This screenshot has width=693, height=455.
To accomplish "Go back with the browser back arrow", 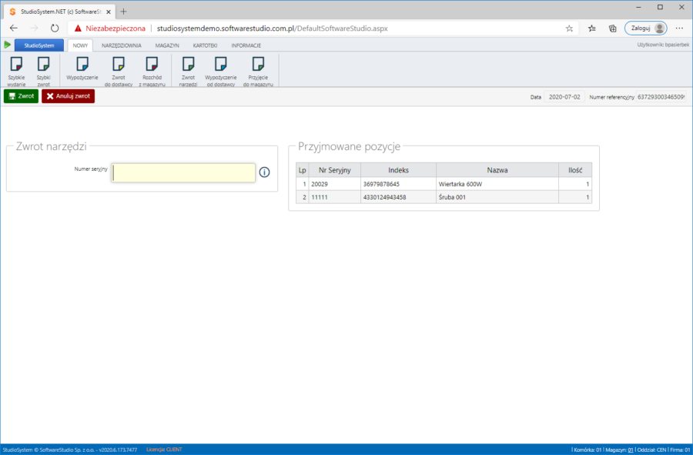I will tap(14, 28).
